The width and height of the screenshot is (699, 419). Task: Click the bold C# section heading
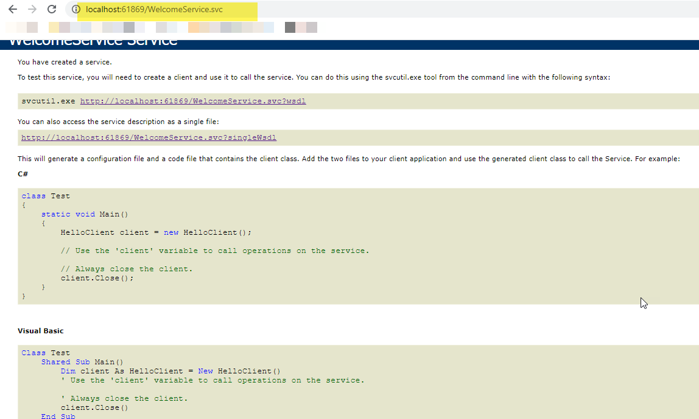23,174
